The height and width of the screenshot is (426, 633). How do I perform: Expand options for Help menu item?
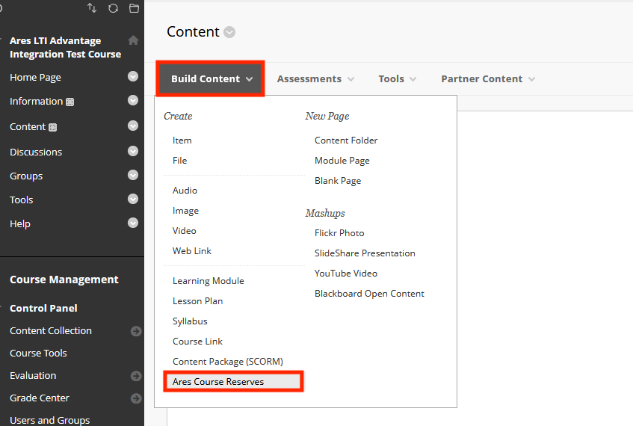133,223
